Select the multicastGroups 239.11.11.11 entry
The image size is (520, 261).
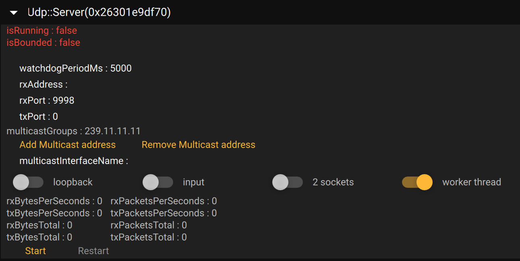(x=112, y=131)
